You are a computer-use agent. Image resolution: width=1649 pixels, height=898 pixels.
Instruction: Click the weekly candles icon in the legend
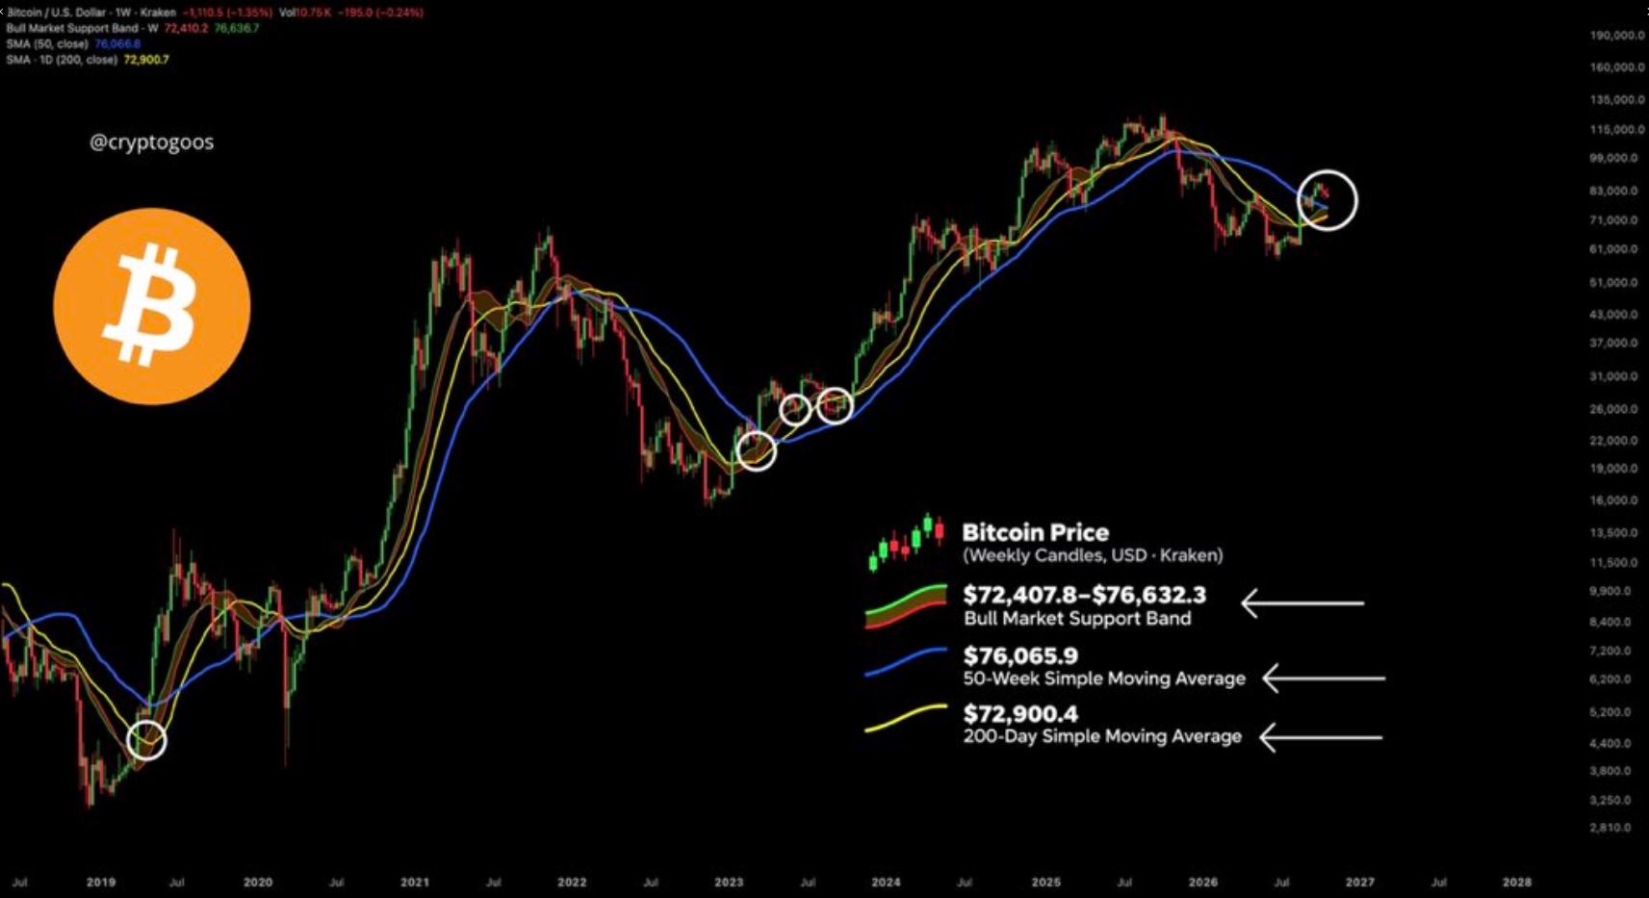pos(906,543)
